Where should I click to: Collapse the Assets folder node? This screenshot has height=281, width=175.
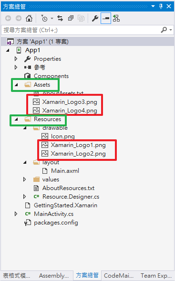pos(16,85)
